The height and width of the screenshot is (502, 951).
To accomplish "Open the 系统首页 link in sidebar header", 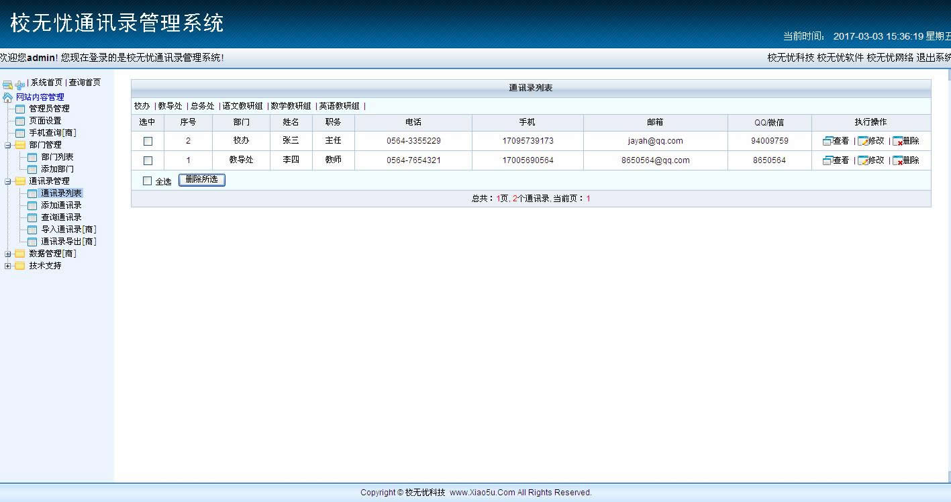I will pos(46,83).
